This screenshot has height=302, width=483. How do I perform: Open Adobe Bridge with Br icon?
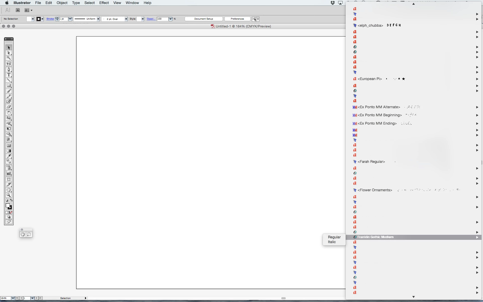coord(18,10)
